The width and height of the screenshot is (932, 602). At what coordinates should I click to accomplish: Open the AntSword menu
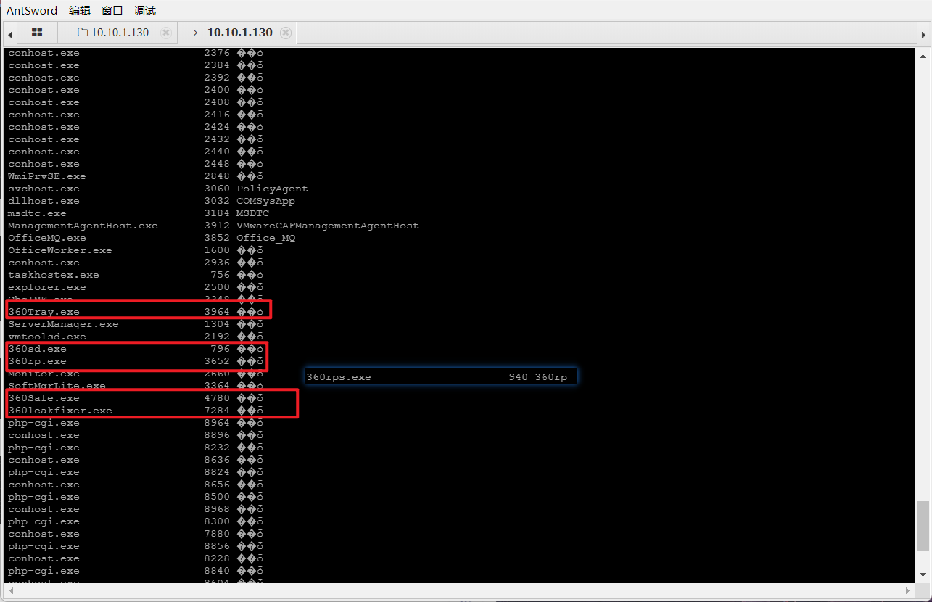click(32, 10)
